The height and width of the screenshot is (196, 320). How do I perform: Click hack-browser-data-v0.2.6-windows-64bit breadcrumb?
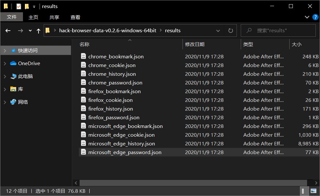[107, 31]
